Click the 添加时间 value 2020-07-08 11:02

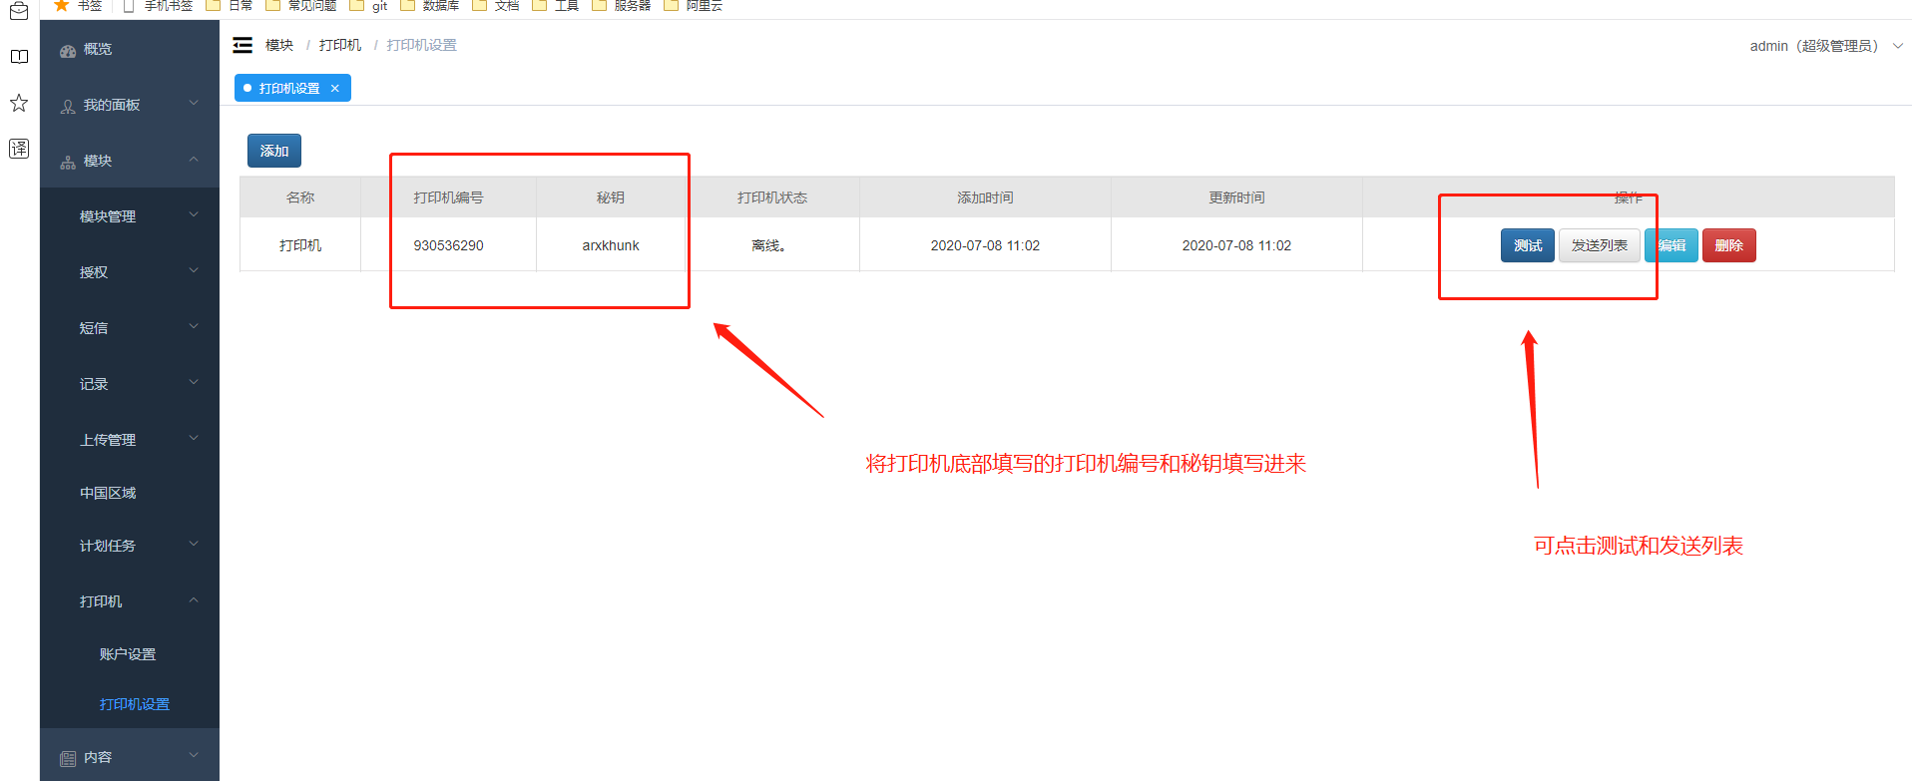point(986,245)
